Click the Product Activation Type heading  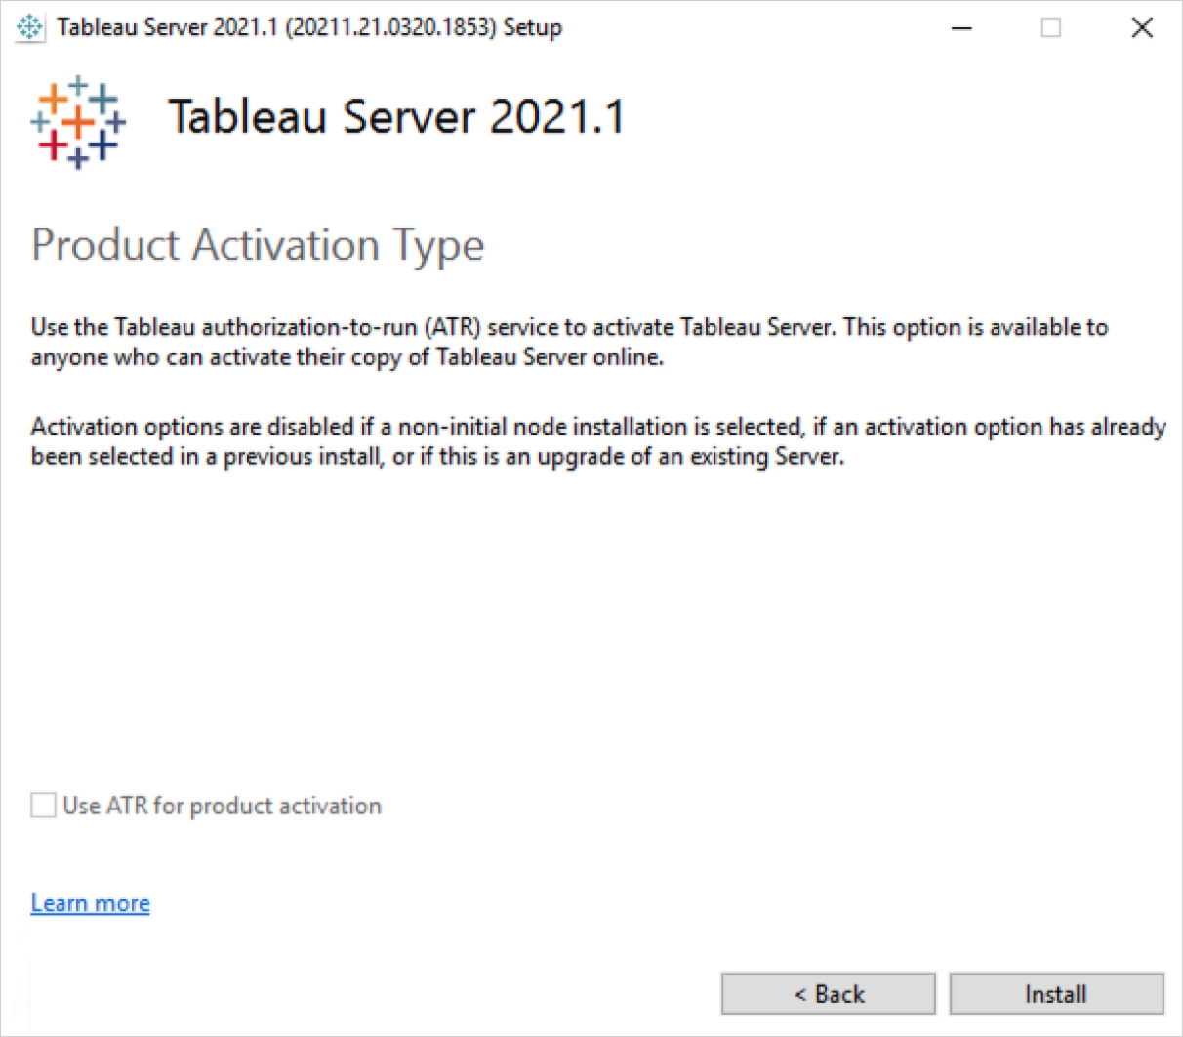[x=258, y=246]
